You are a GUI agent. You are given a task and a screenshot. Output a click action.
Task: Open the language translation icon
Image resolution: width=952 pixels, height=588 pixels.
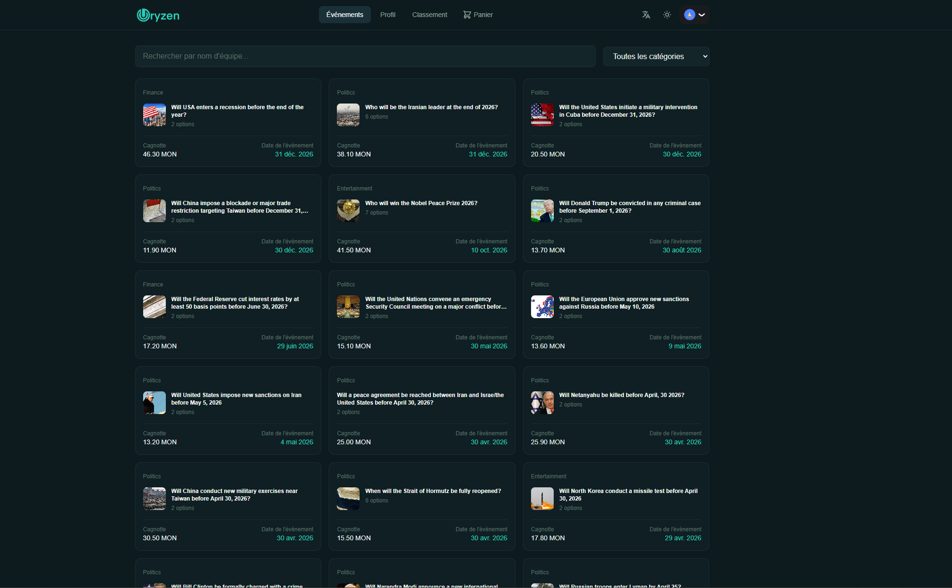[646, 15]
